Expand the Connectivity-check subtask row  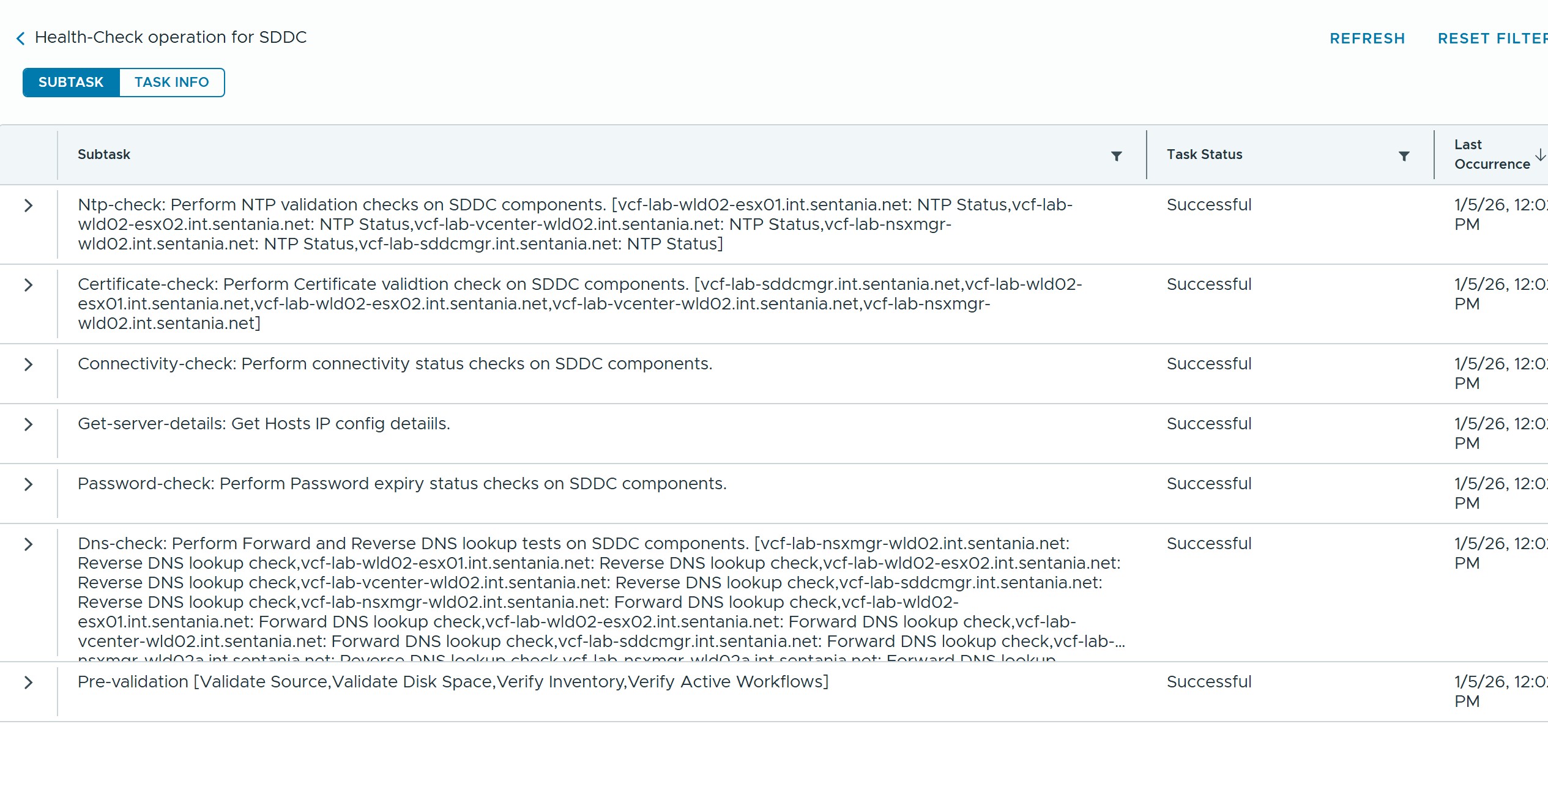(x=28, y=364)
